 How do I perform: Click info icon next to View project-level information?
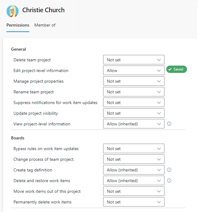(x=169, y=124)
